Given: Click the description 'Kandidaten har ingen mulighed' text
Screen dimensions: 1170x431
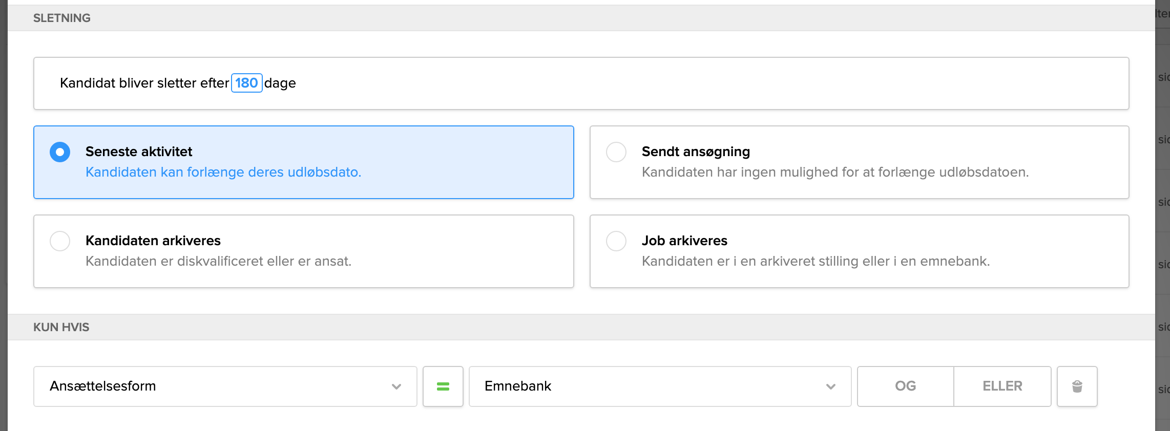Looking at the screenshot, I should [x=835, y=172].
